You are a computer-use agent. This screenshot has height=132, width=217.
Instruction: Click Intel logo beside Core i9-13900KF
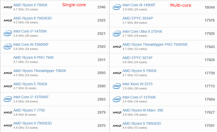8,46
